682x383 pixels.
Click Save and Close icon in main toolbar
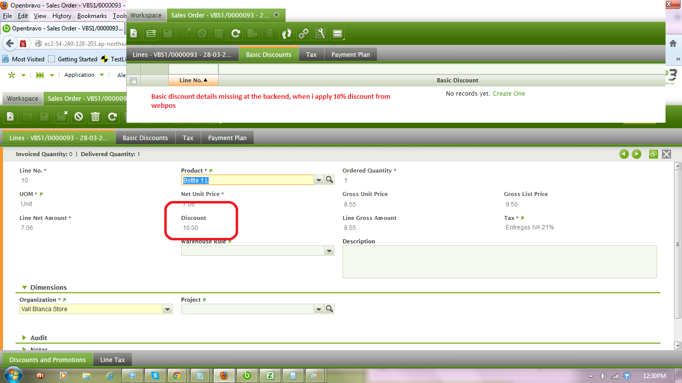[62, 117]
